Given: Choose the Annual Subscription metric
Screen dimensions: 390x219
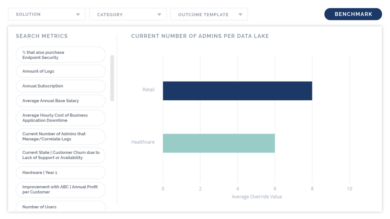Looking at the screenshot, I should [x=60, y=86].
